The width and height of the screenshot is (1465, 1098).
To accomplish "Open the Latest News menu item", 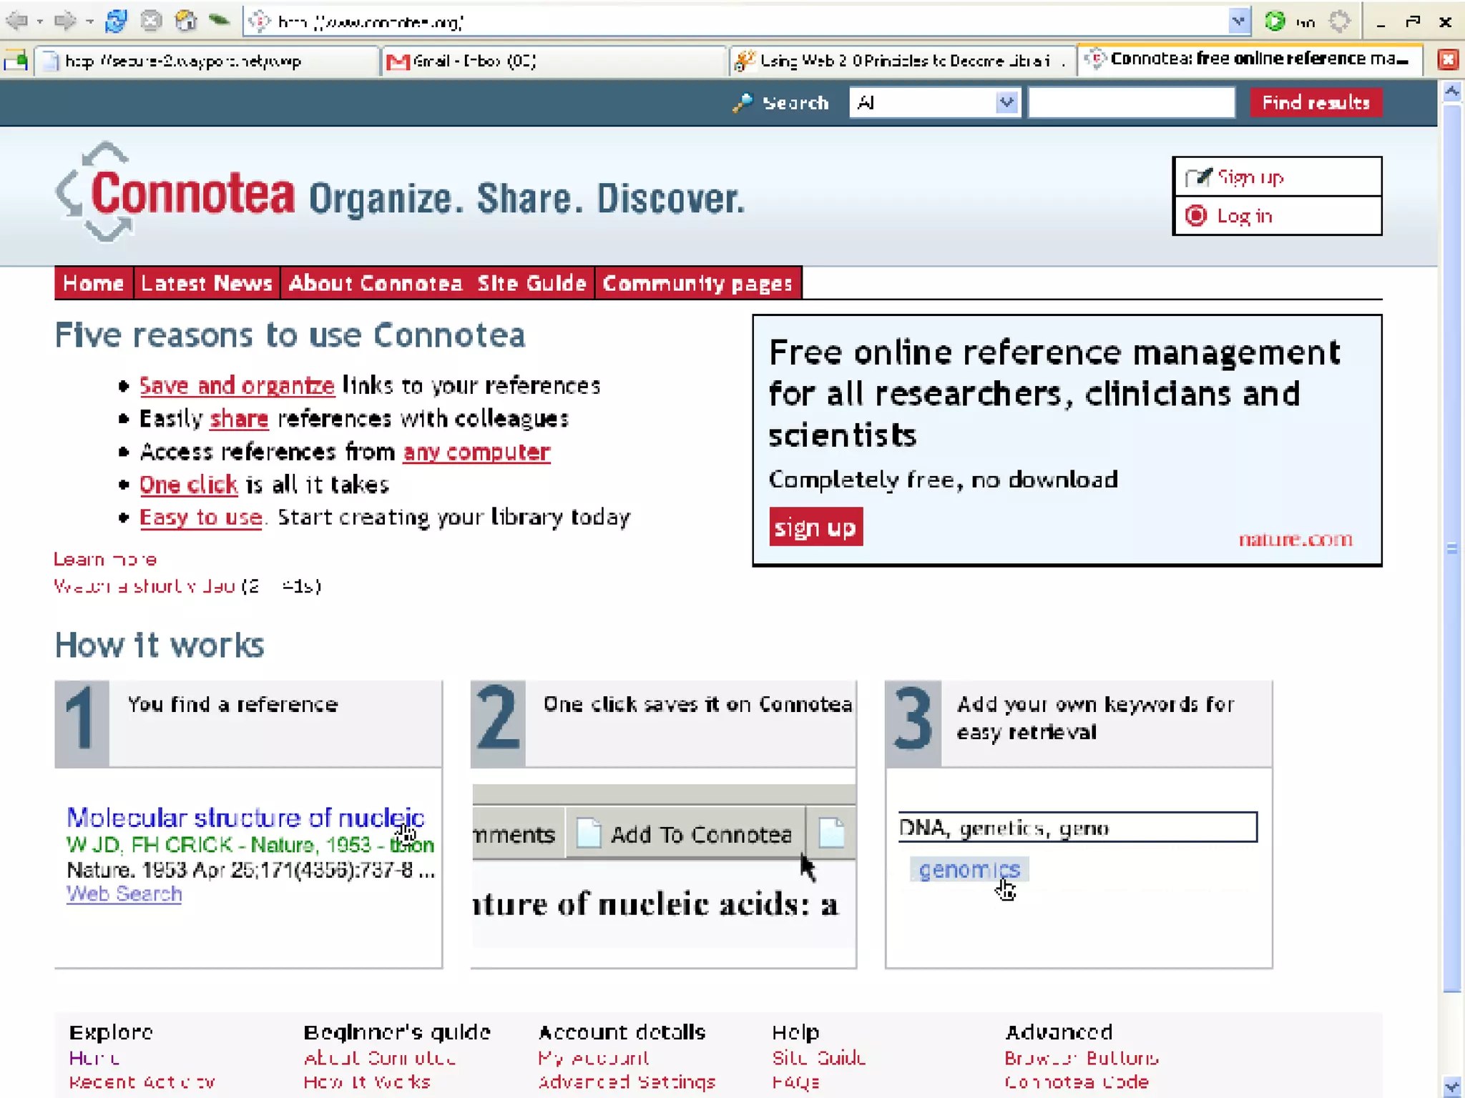I will coord(207,284).
